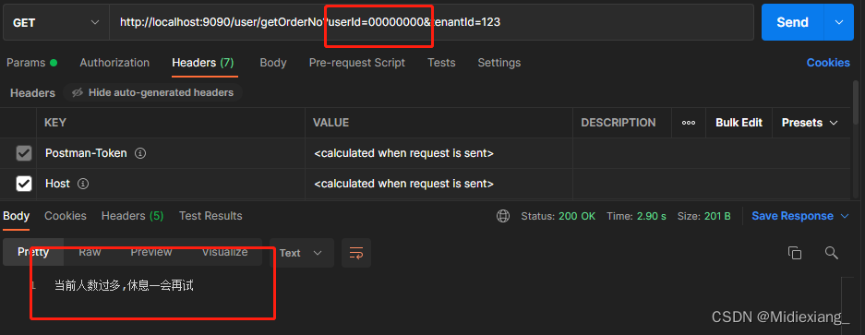Screen dimensions: 865x335
Task: Open the Send button dropdown arrow
Action: [839, 23]
